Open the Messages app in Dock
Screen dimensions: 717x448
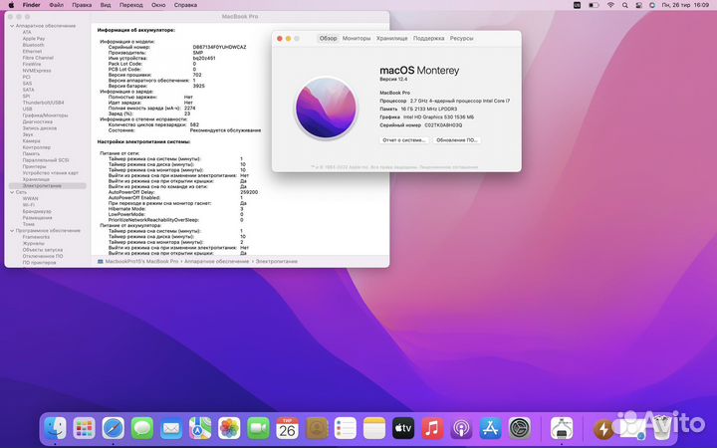click(142, 429)
